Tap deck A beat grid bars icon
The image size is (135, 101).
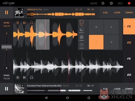click(x=25, y=23)
